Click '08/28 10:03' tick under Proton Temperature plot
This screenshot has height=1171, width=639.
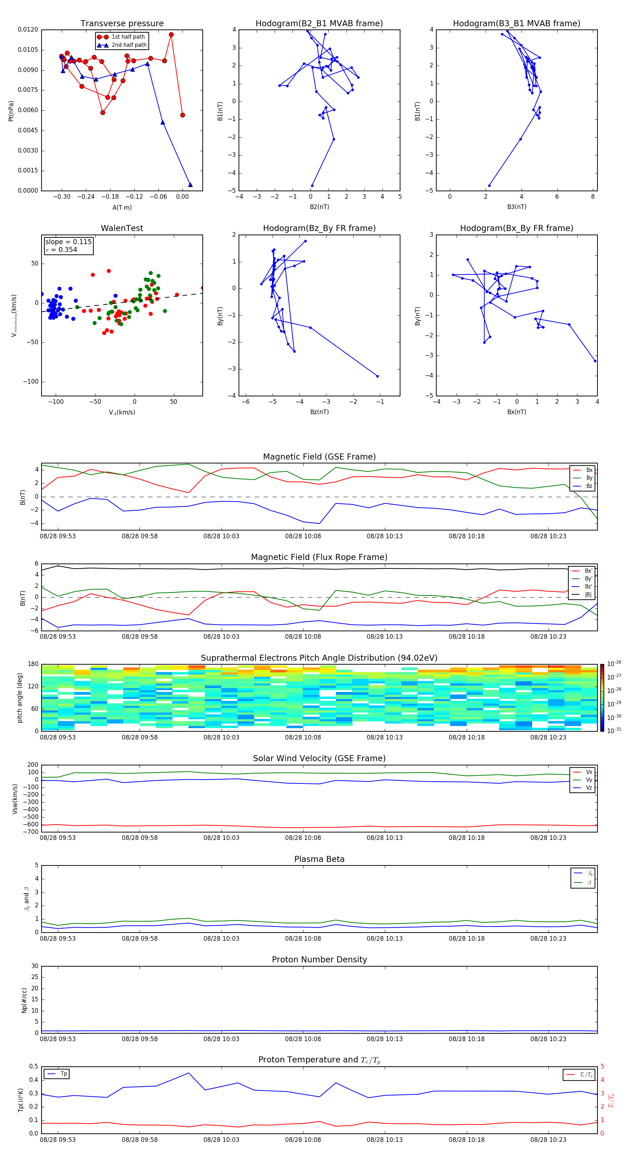click(x=221, y=1140)
